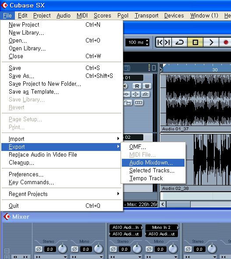Screen dimensions: 231x259
Task: Select Replace Audio in Video File
Action: 61,155
